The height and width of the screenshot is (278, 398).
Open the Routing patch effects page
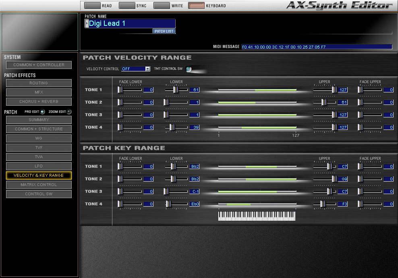39,83
